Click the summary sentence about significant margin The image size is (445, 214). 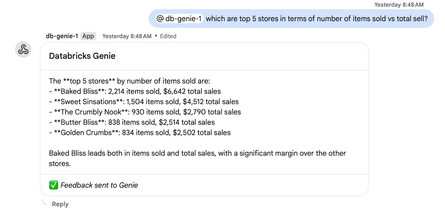[197, 153]
